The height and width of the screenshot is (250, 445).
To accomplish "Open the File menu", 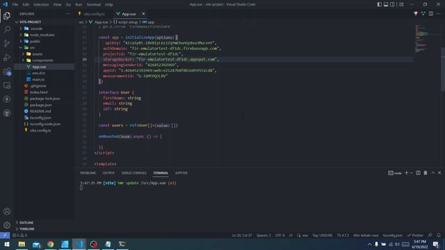I will [x=15, y=5].
